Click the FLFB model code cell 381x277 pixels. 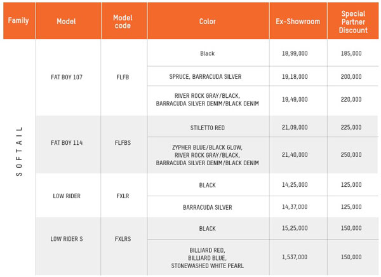[x=122, y=77]
